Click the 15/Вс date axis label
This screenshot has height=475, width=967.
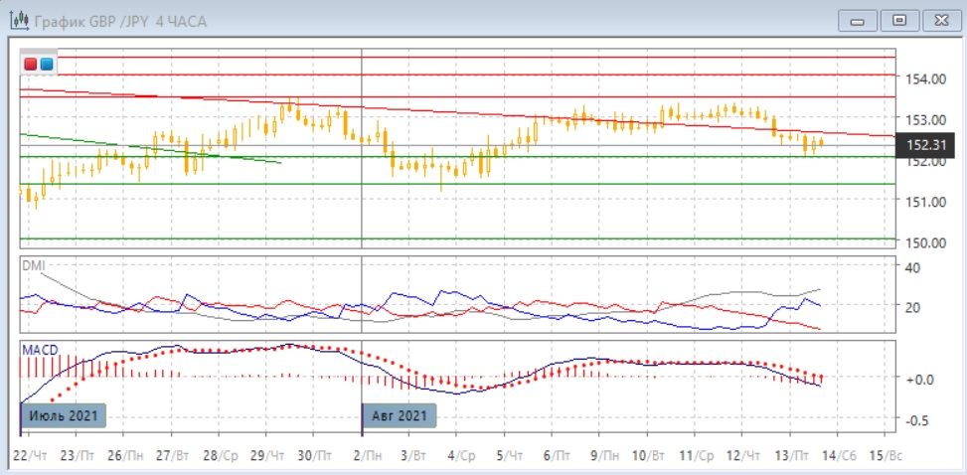pos(887,454)
